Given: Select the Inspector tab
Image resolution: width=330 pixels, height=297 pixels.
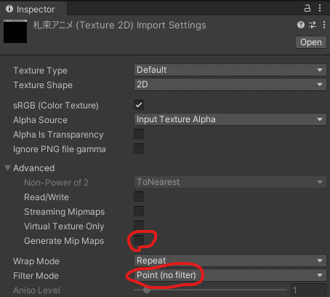Looking at the screenshot, I should (x=33, y=9).
